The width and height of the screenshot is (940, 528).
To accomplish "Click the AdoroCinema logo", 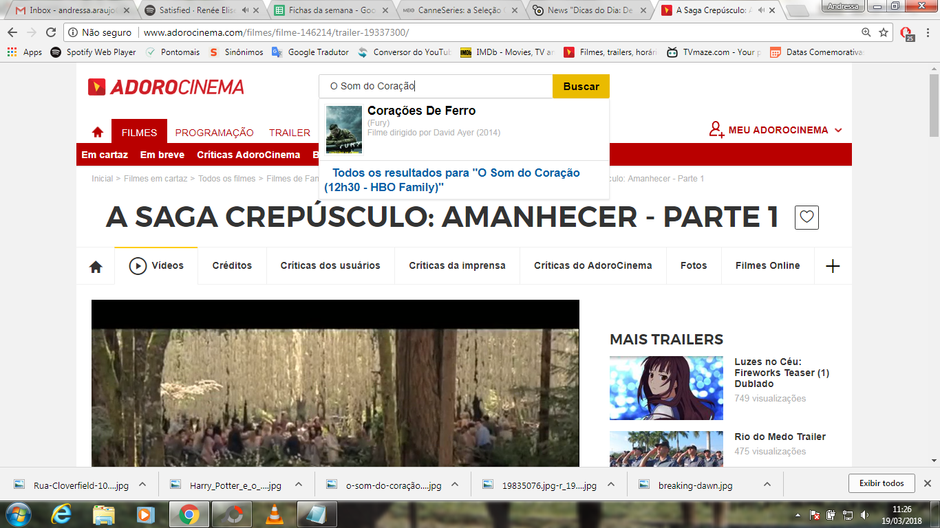I will click(166, 87).
